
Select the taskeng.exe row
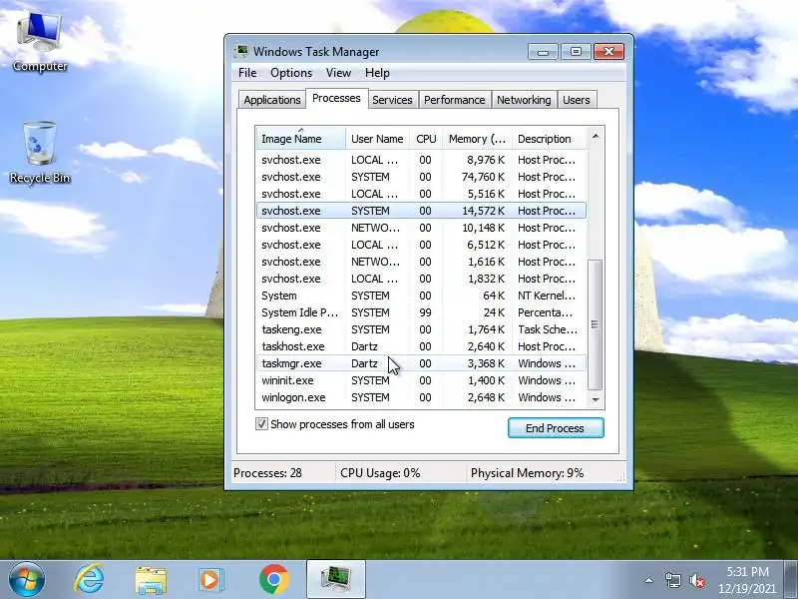421,329
